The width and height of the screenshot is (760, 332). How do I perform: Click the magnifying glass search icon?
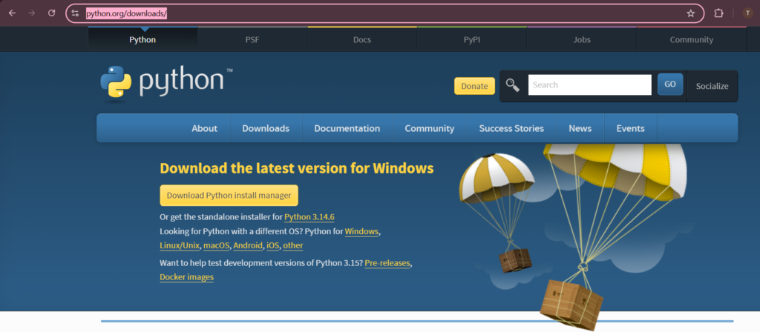512,85
